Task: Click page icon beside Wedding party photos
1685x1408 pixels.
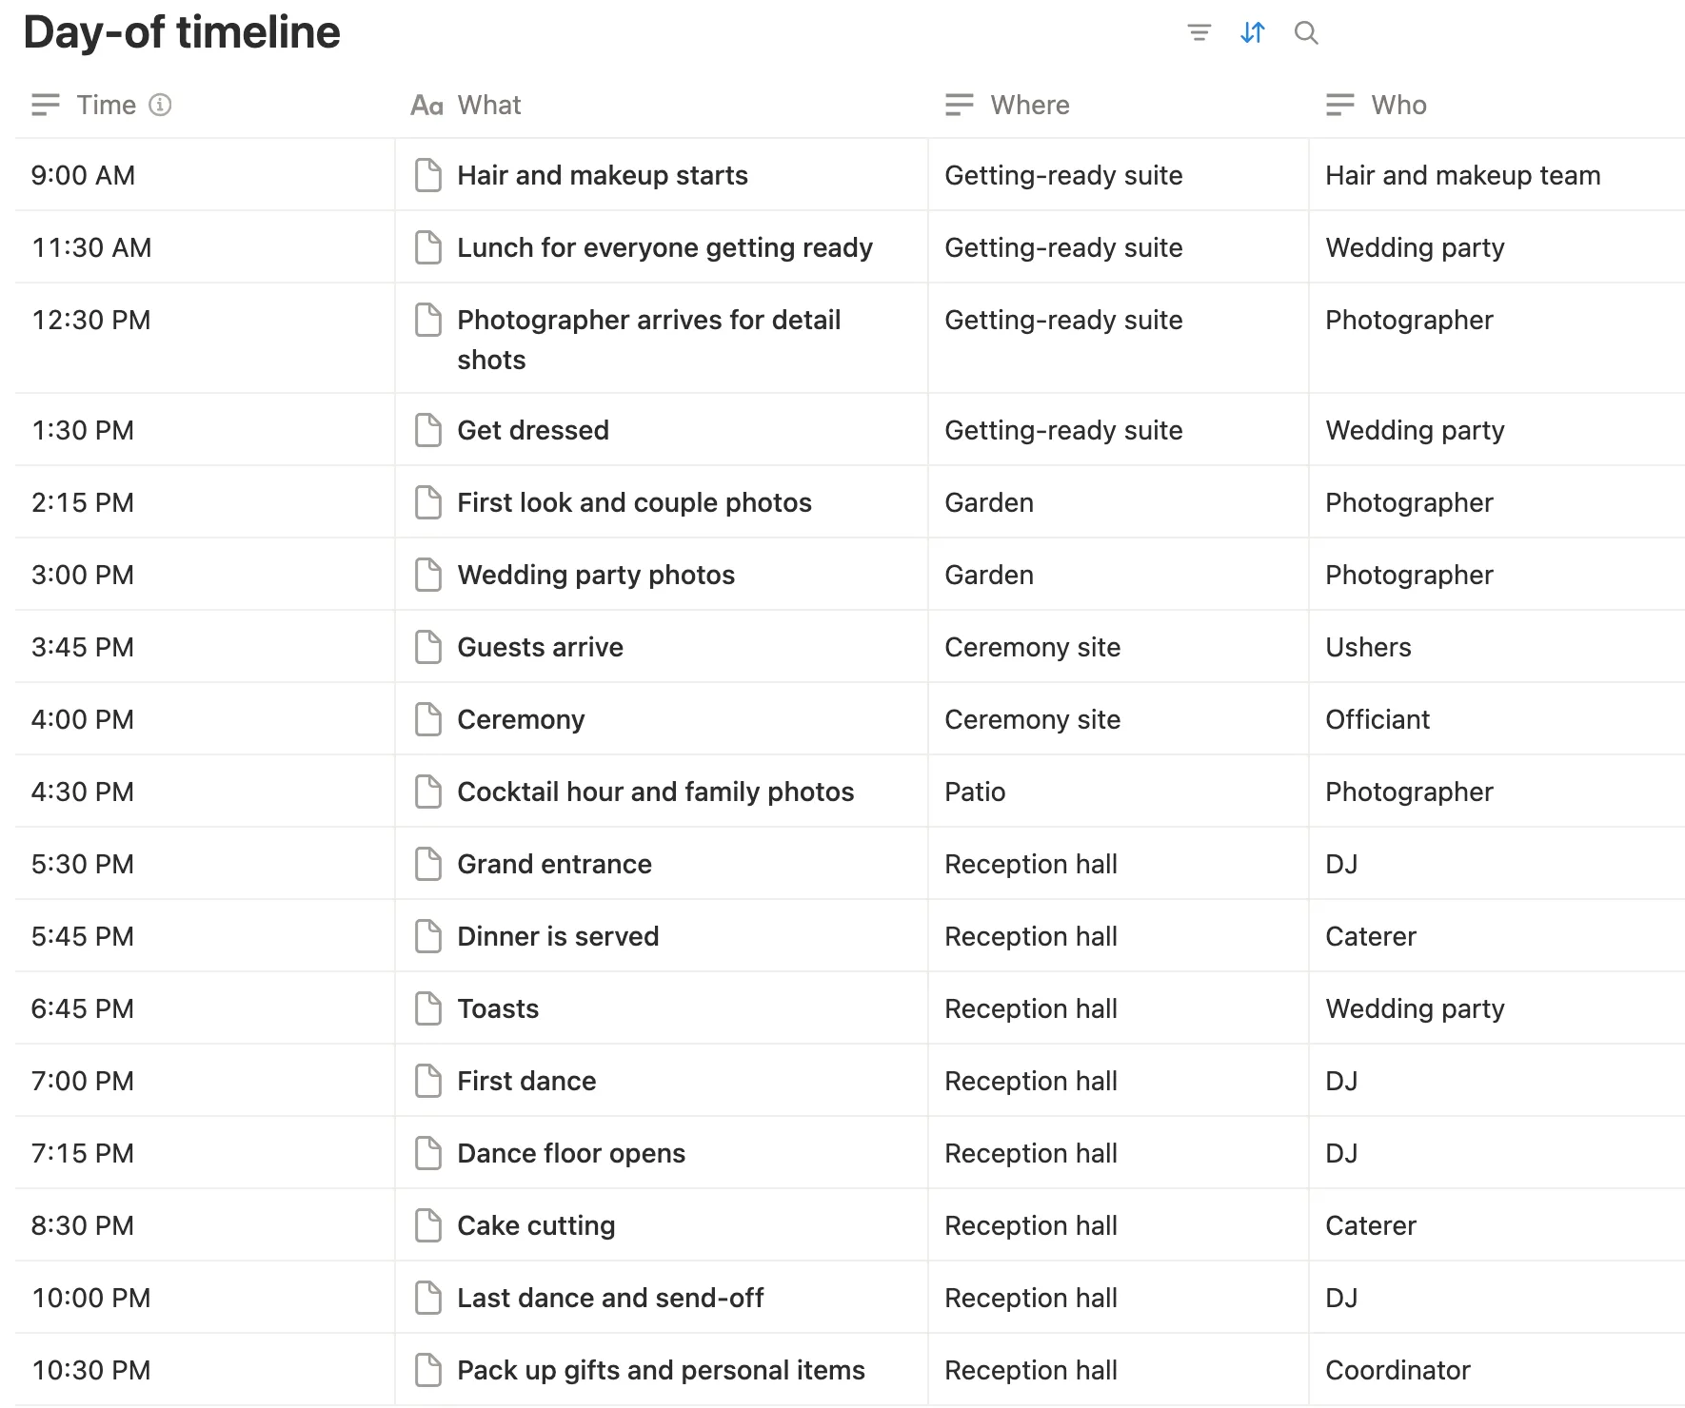Action: [x=428, y=575]
